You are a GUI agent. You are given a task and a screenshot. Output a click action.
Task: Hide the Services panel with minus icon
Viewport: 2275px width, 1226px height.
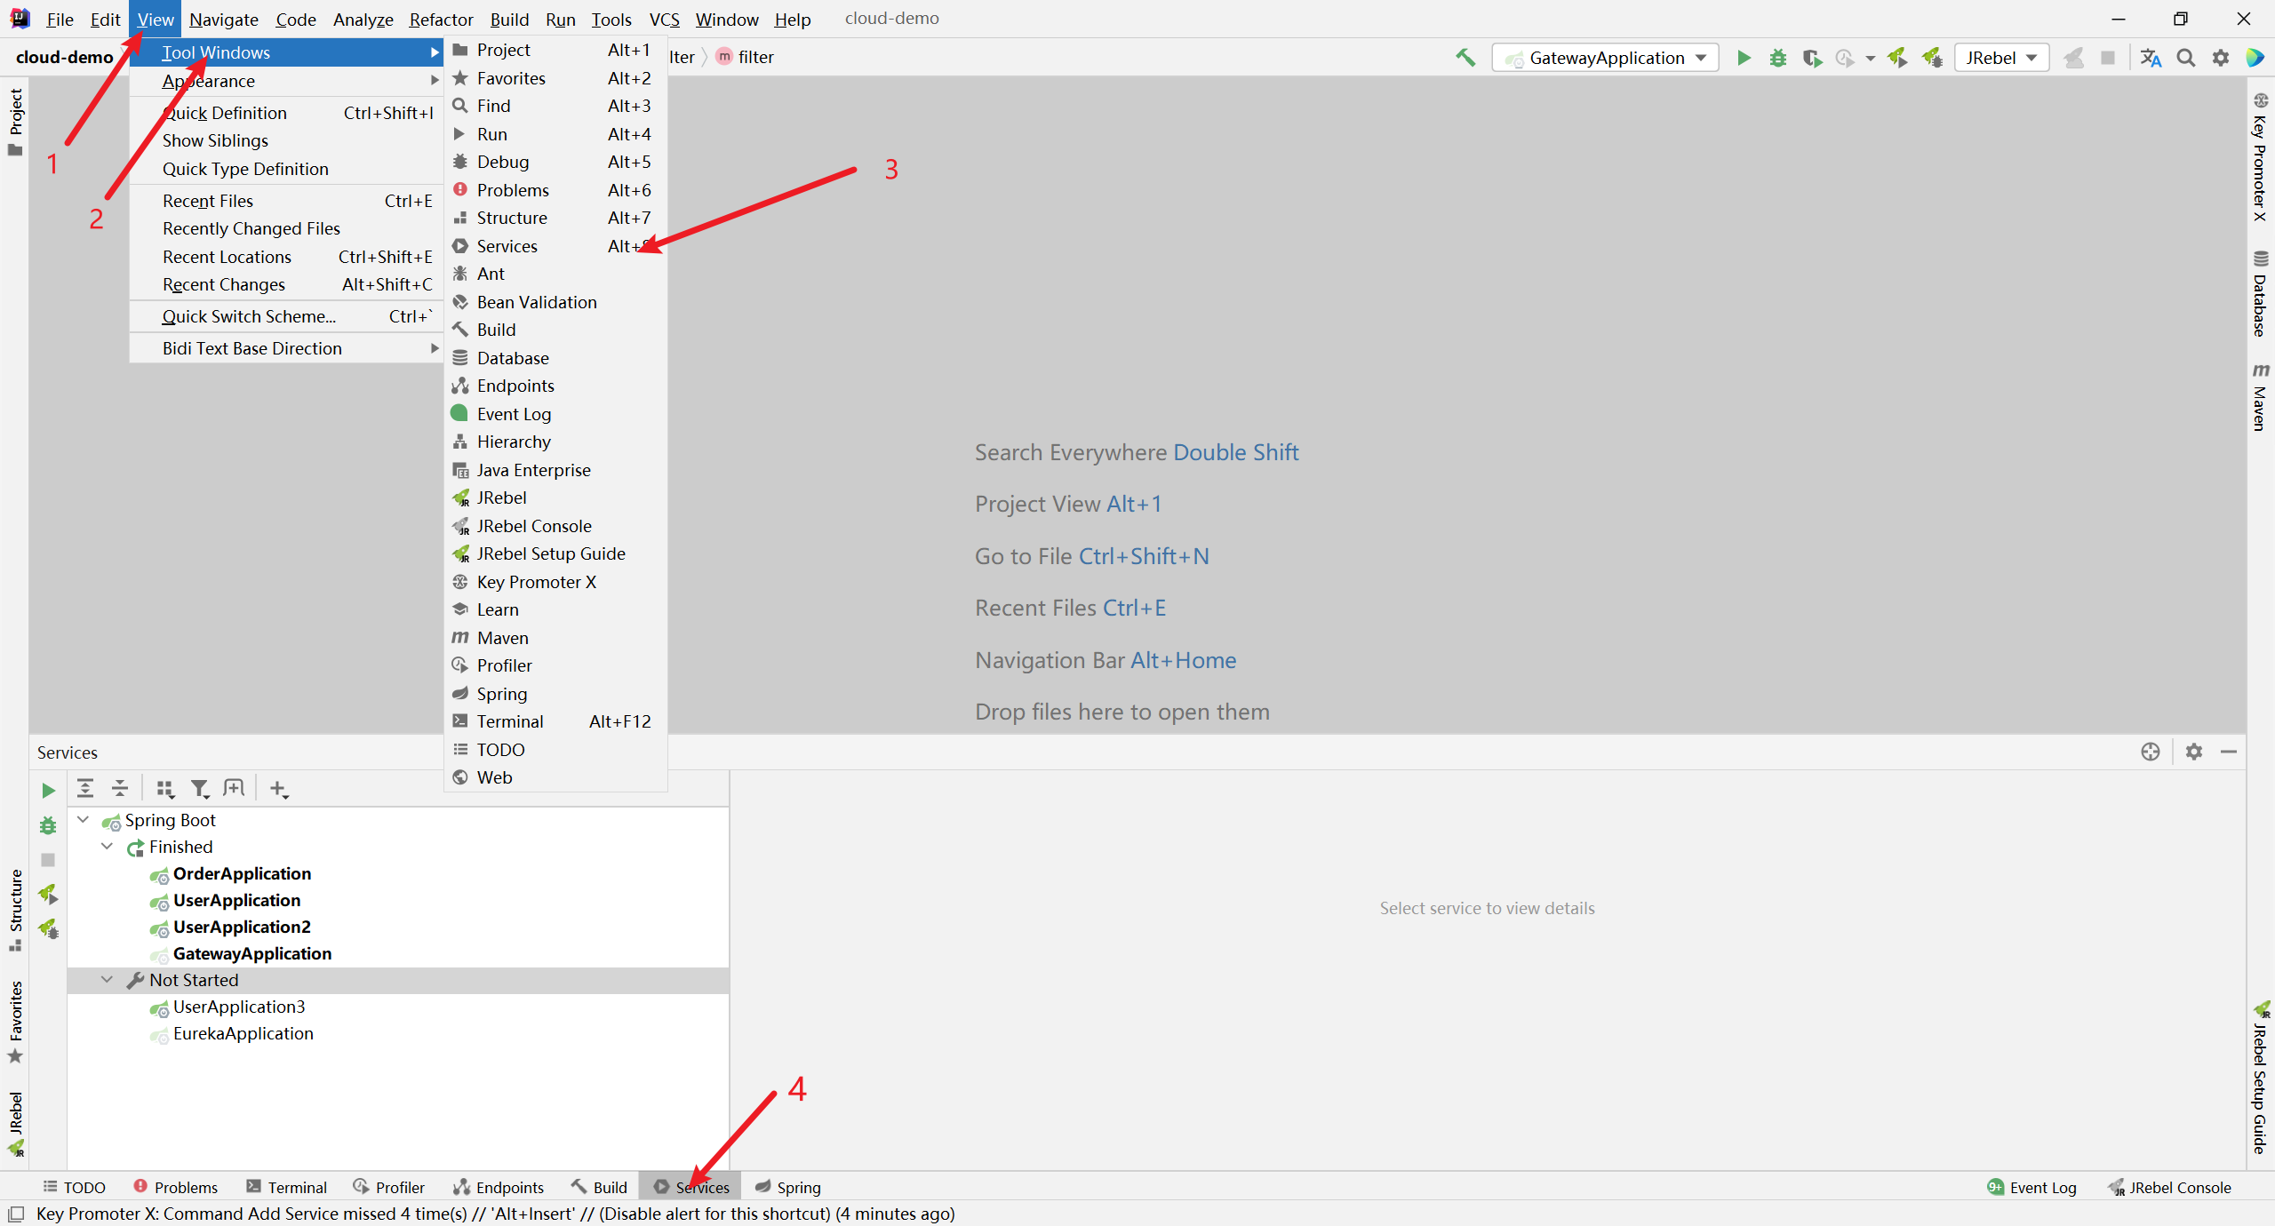2228,752
